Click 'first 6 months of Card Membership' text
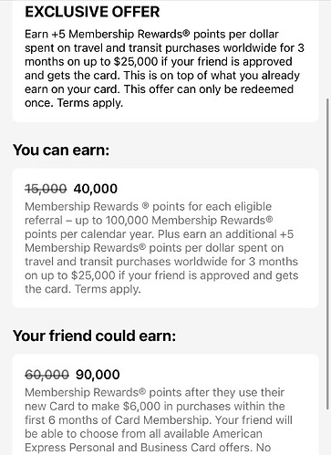 tap(117, 420)
